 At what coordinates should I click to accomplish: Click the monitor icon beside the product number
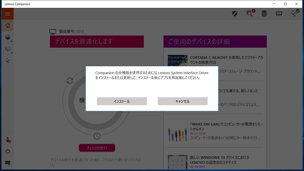pos(53,32)
